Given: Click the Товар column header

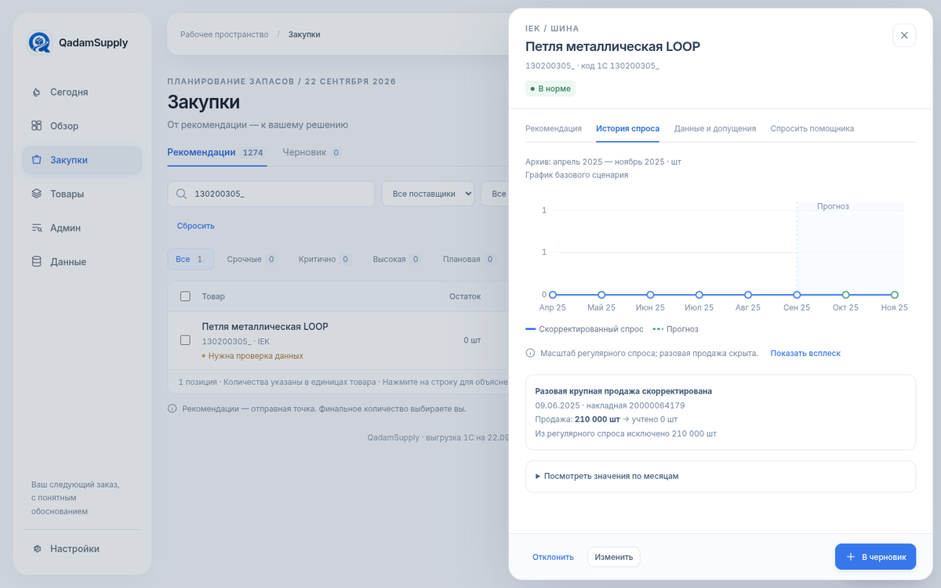Looking at the screenshot, I should tap(213, 296).
